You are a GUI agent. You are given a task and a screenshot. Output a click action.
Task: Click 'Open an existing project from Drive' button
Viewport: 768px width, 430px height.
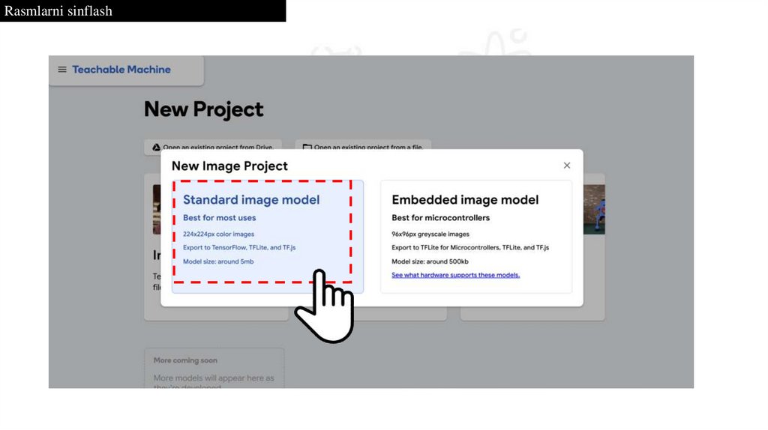pyautogui.click(x=213, y=146)
